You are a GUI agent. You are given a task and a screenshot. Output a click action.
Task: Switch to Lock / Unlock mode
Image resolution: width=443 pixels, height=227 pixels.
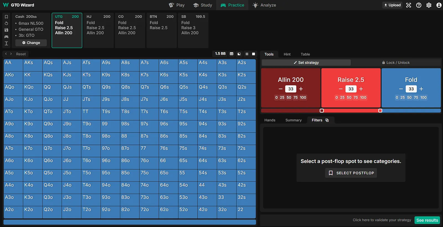coord(396,63)
